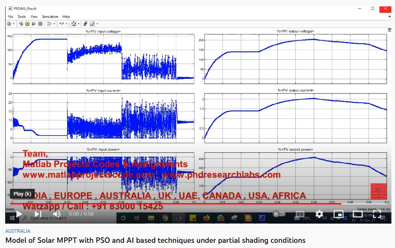Toggle theater mode for the video
The width and height of the screenshot is (395, 248).
coord(357,214)
